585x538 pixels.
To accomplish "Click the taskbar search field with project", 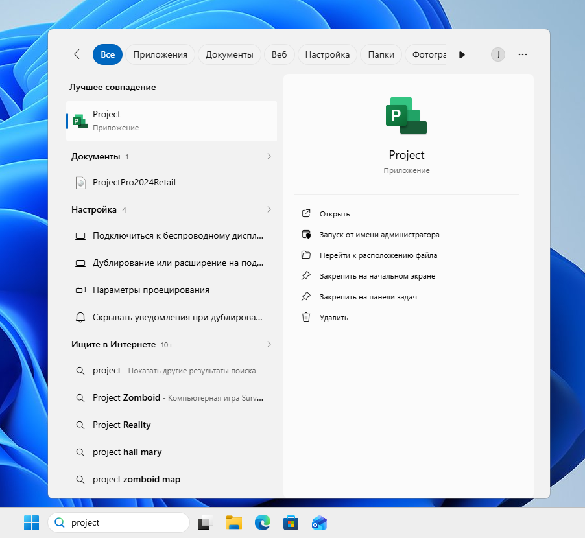I will 119,522.
